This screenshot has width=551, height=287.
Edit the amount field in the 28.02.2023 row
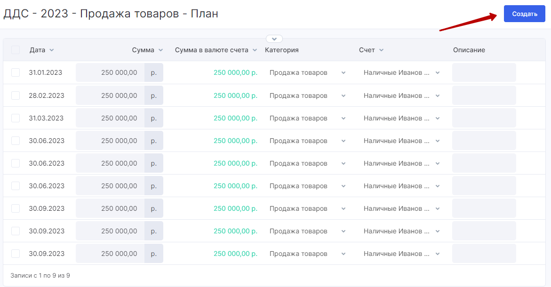coord(110,95)
